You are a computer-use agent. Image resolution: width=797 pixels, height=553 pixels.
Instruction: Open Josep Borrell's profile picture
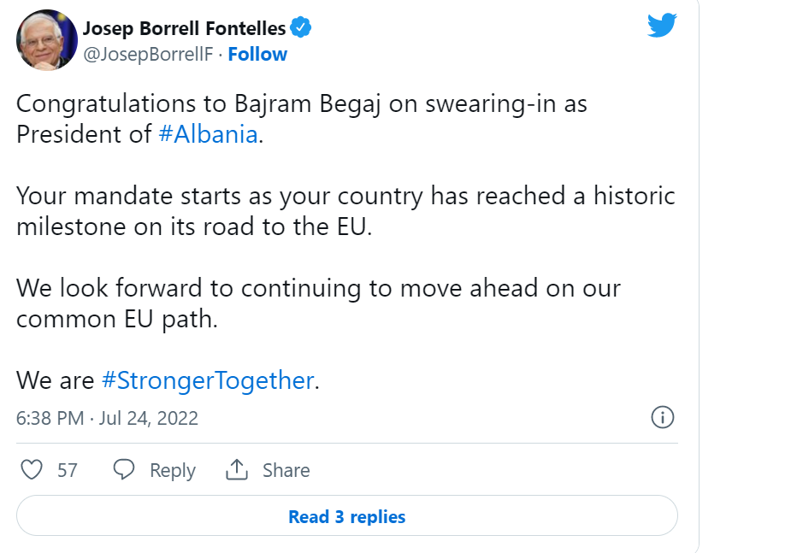[x=47, y=40]
